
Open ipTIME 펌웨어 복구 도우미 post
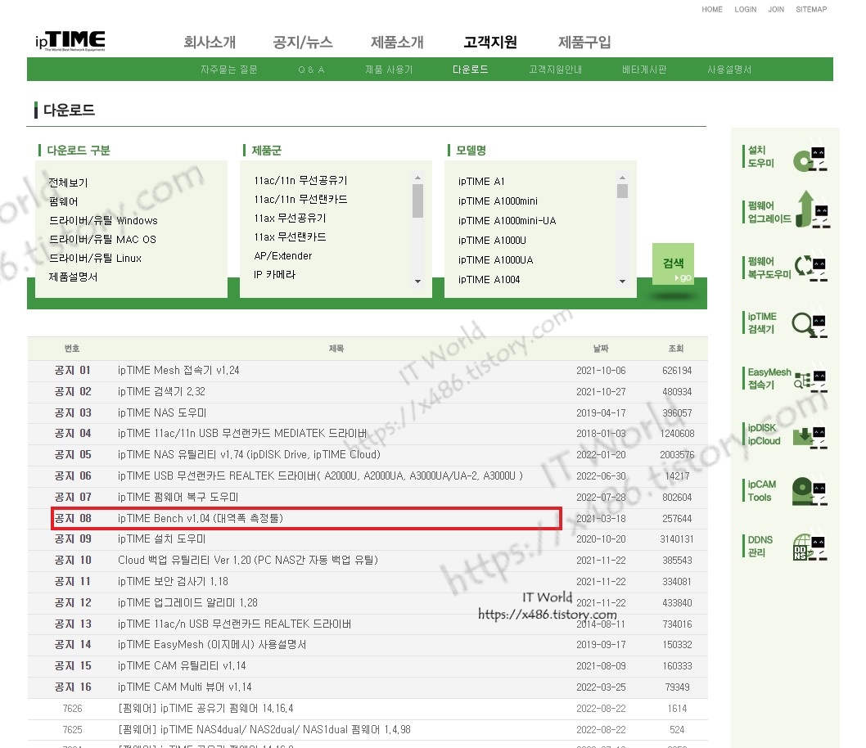click(x=178, y=497)
